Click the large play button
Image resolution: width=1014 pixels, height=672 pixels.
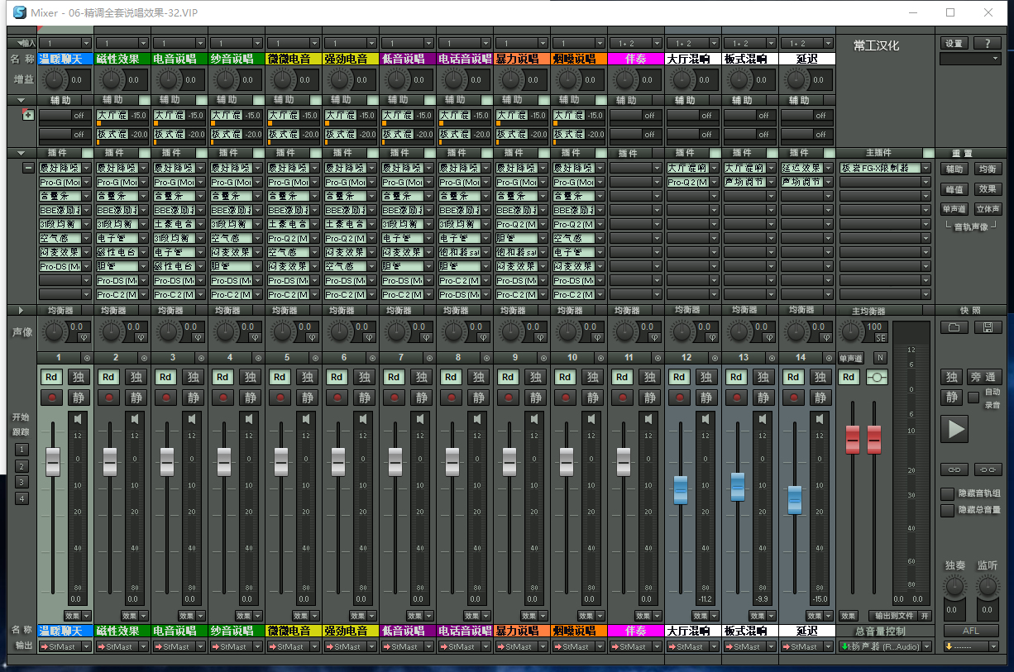[x=954, y=429]
